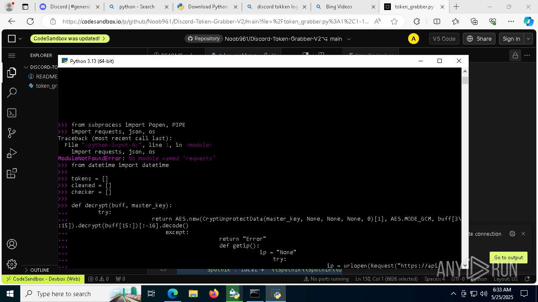Click the Python 3.13 window title icon

pyautogui.click(x=65, y=61)
